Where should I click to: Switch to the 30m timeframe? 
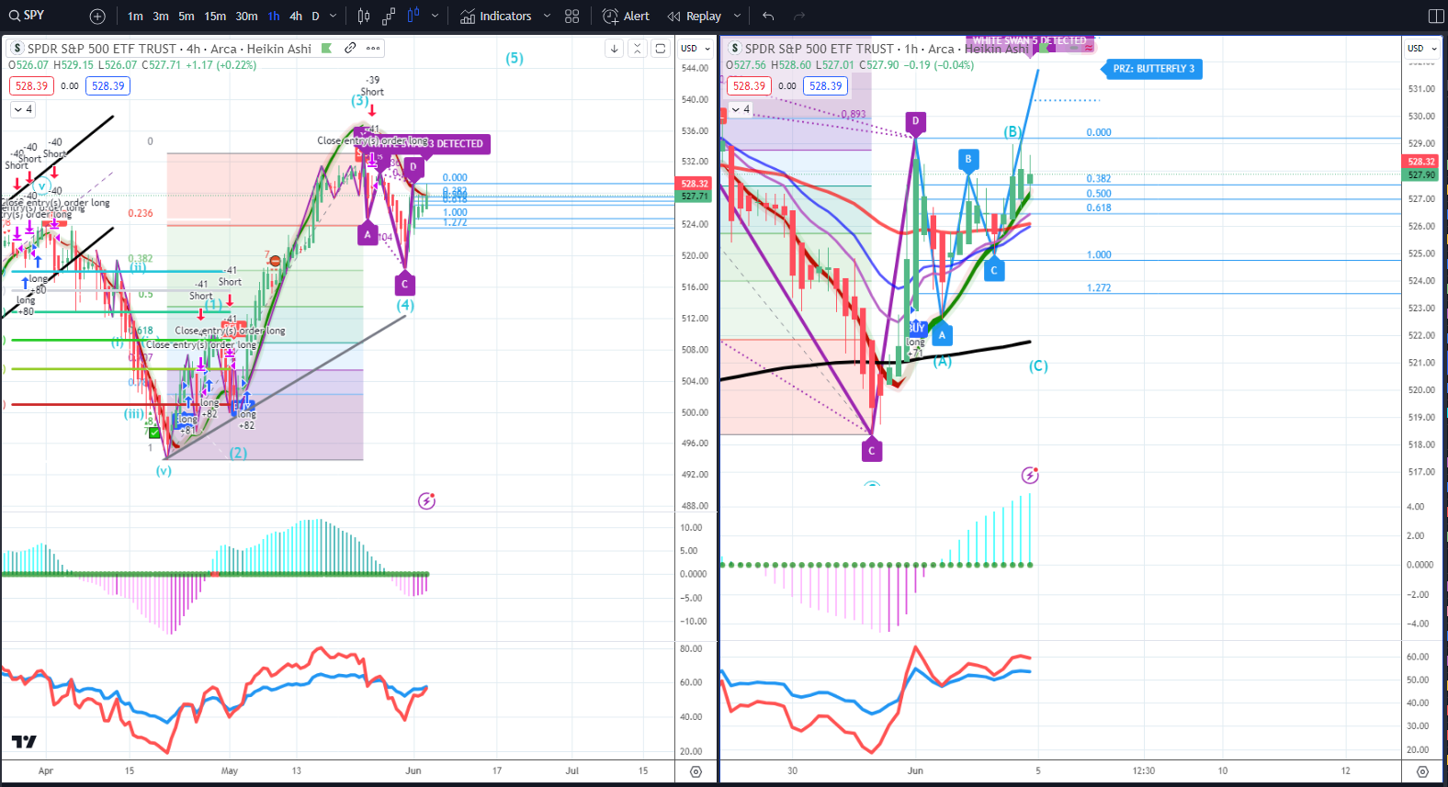tap(246, 17)
